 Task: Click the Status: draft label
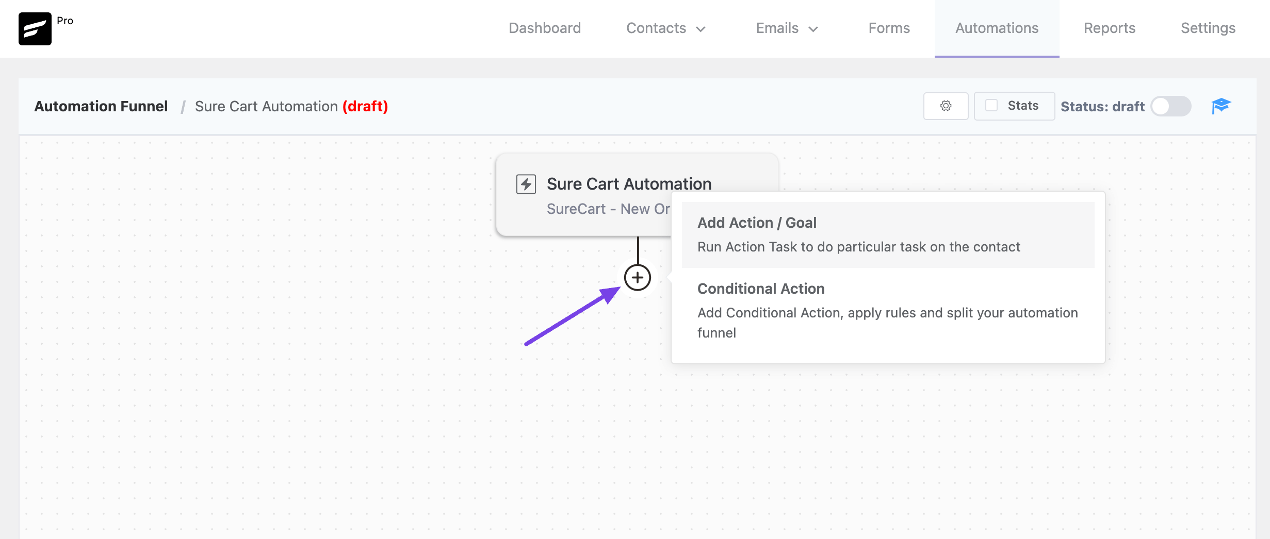[x=1103, y=106]
